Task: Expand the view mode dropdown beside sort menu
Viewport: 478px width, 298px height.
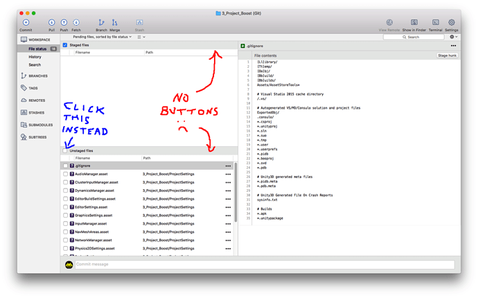Action: tap(141, 37)
